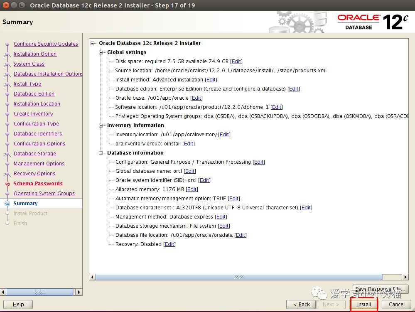
Task: Open the installer Help
Action: [18, 305]
